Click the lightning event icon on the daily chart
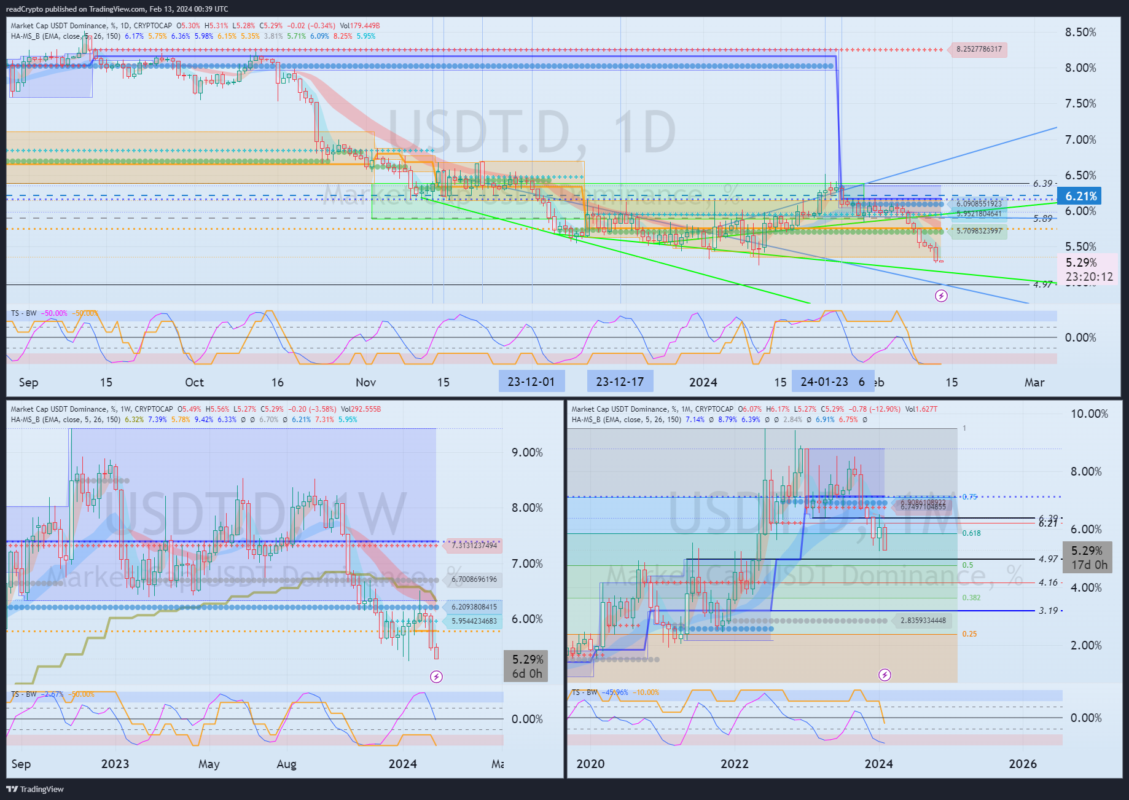Image resolution: width=1129 pixels, height=800 pixels. (x=941, y=296)
